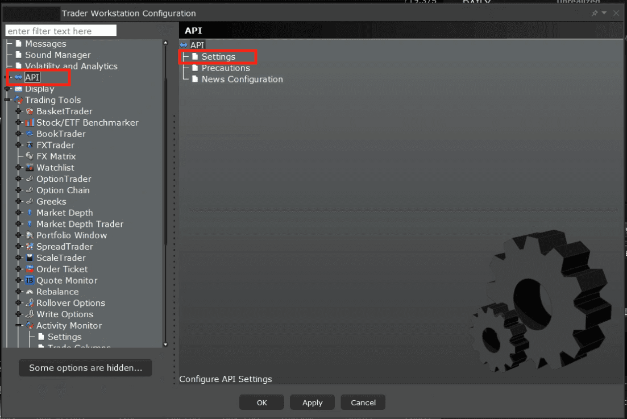Screen dimensions: 627x419
Task: Click the Sound Manager page icon
Action: [18, 55]
